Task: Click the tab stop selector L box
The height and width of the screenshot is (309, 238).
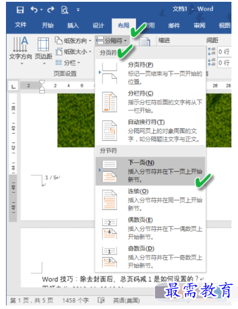Action: coord(13,86)
